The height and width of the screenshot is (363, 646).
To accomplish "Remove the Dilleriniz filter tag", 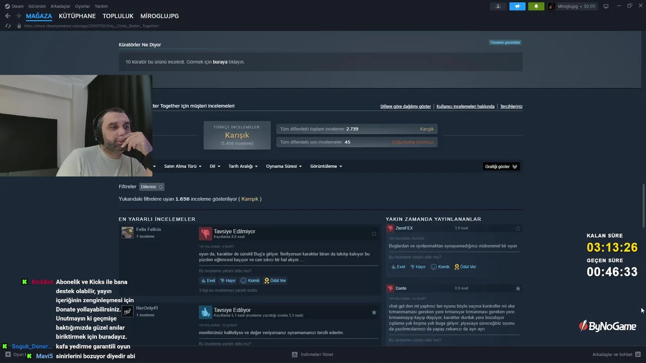I will [x=161, y=187].
